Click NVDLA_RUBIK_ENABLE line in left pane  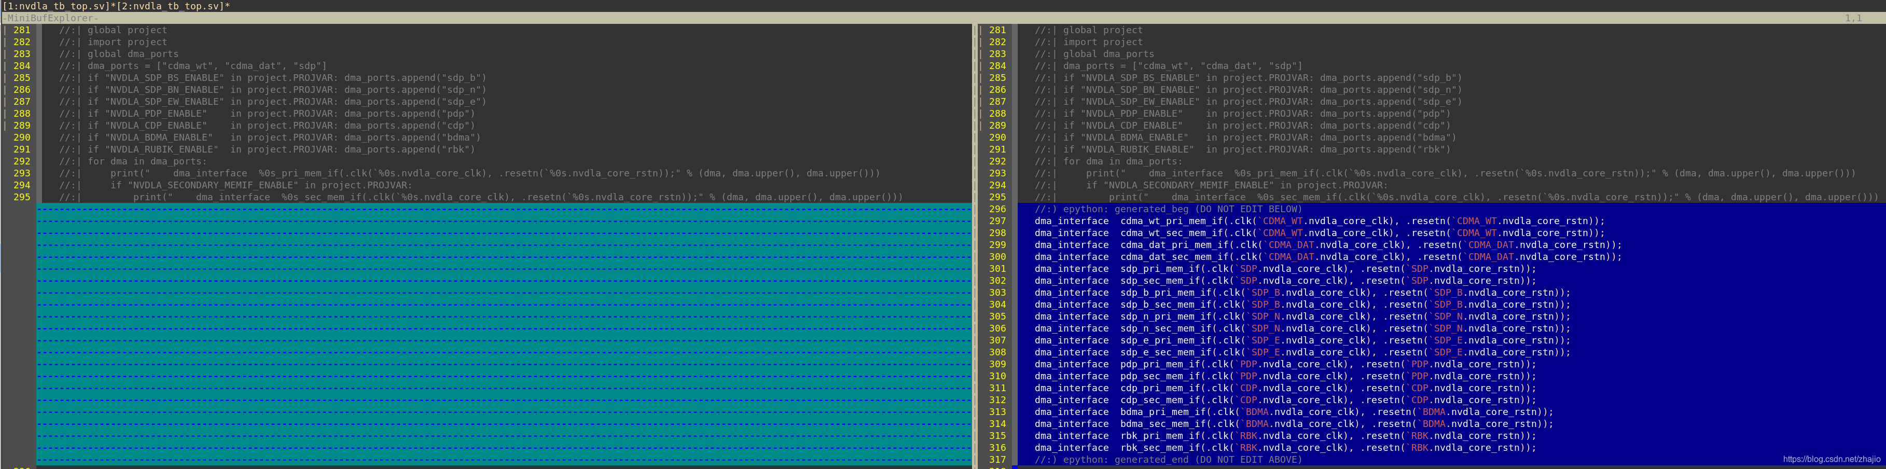[267, 149]
